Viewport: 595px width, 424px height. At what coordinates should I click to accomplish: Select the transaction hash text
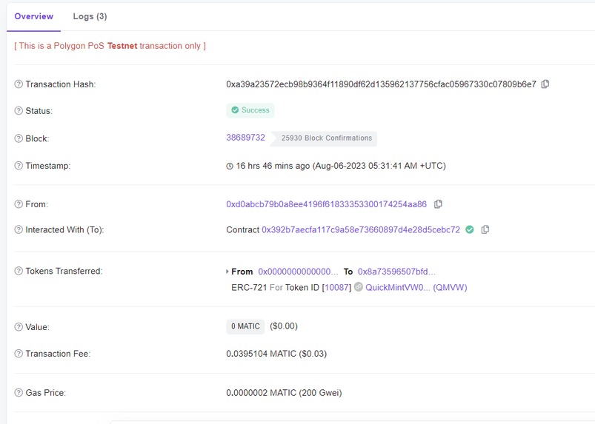[x=382, y=84]
